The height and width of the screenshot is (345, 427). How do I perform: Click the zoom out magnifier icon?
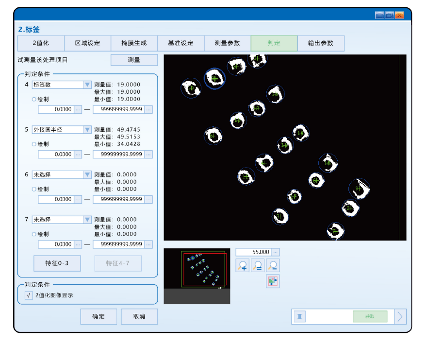[x=273, y=266]
